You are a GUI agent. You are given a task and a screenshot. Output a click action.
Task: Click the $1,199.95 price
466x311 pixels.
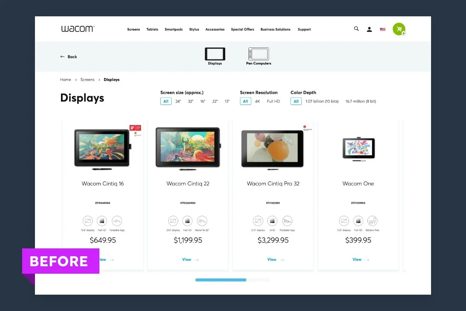(188, 240)
